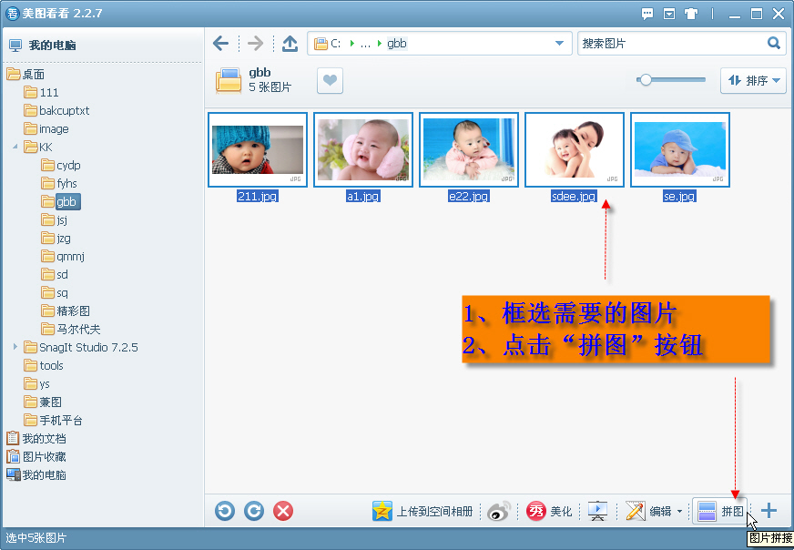Screen dimensions: 794x550
Task: Click the plus icon for more tools
Action: (769, 511)
